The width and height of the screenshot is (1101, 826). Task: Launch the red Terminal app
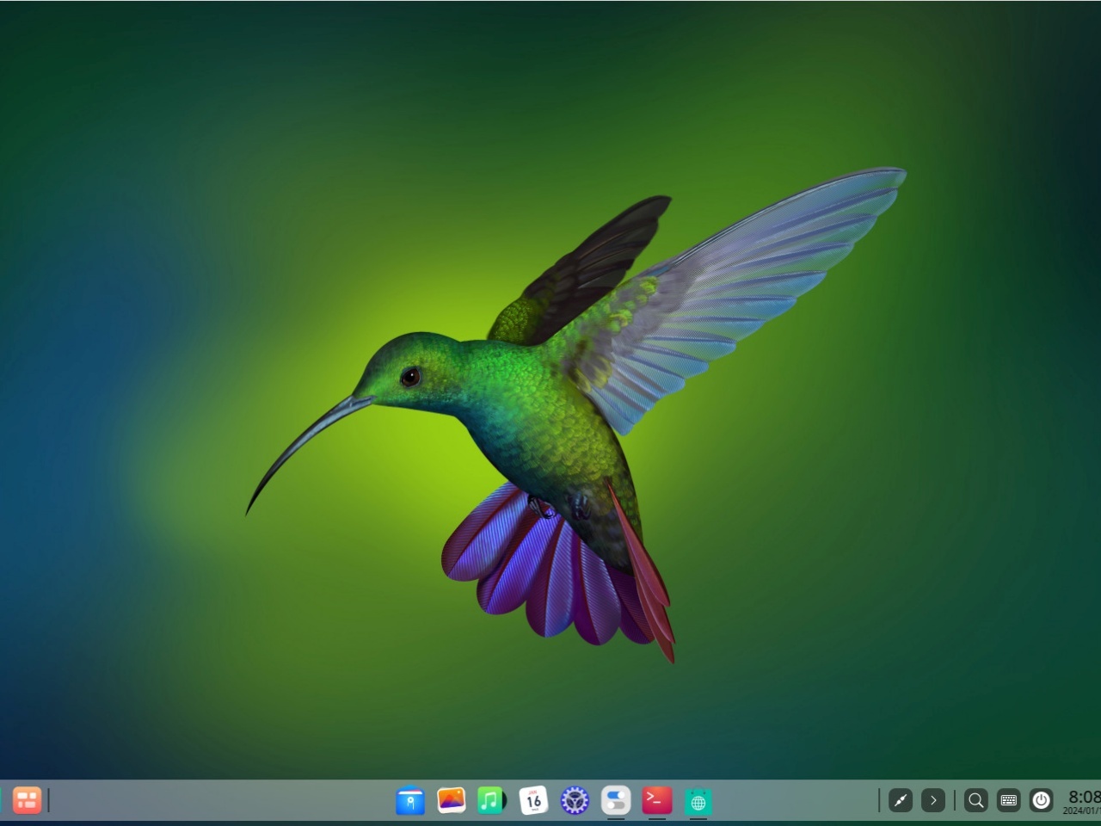pyautogui.click(x=657, y=800)
